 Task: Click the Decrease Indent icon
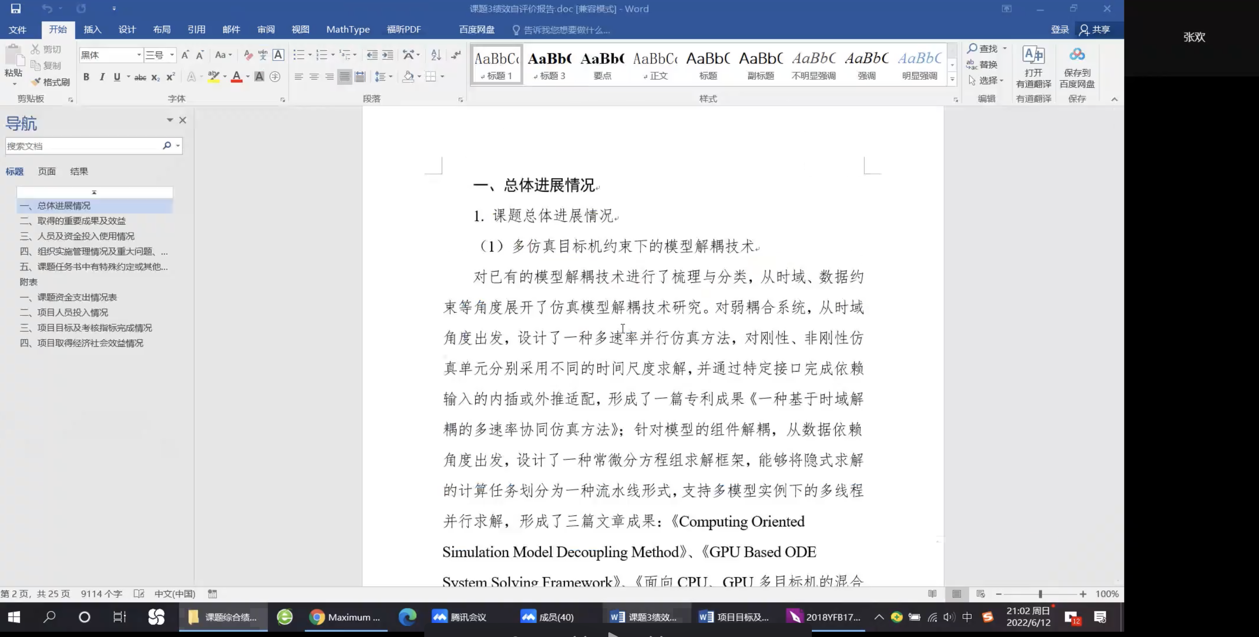(x=372, y=55)
